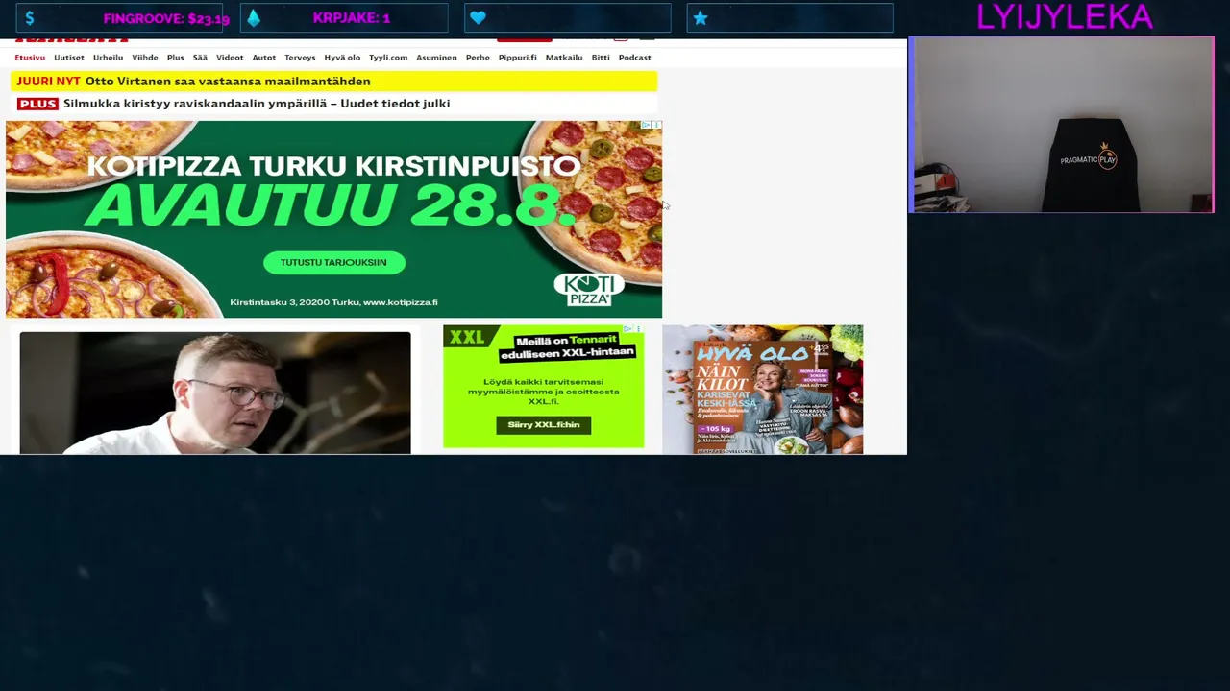
Task: Visit Pippuri.fi from the navigation bar
Action: (x=518, y=58)
